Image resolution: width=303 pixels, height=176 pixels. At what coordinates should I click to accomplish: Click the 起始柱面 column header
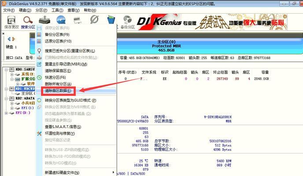click(x=180, y=72)
